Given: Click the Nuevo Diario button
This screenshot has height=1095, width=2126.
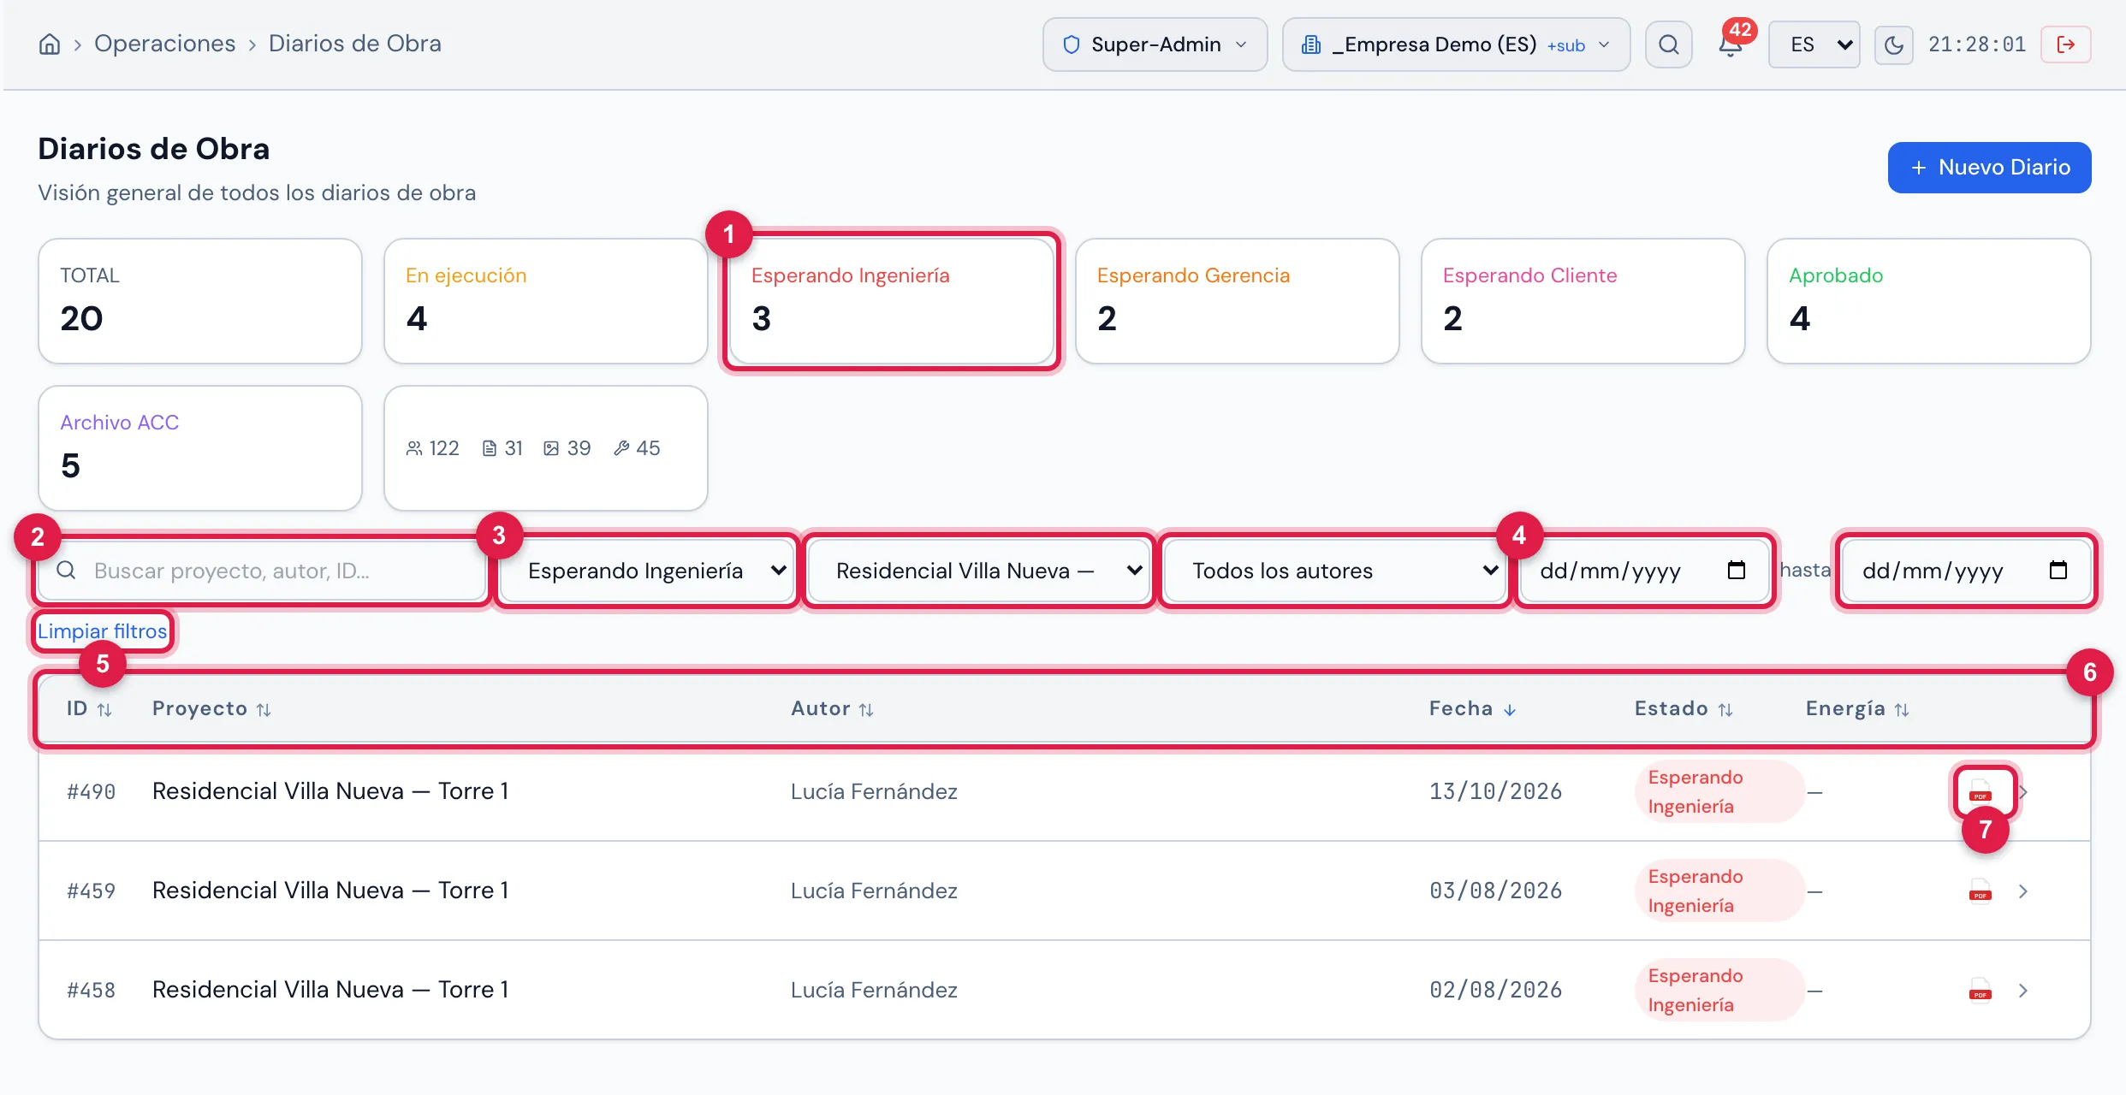Looking at the screenshot, I should click(x=1989, y=168).
